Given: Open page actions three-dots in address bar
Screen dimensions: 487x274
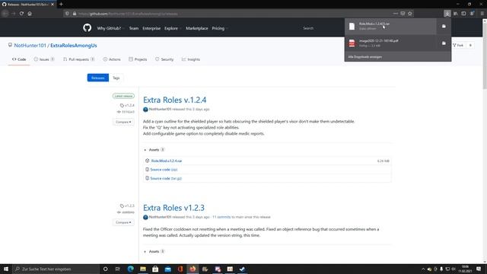Looking at the screenshot, I should click(395, 14).
